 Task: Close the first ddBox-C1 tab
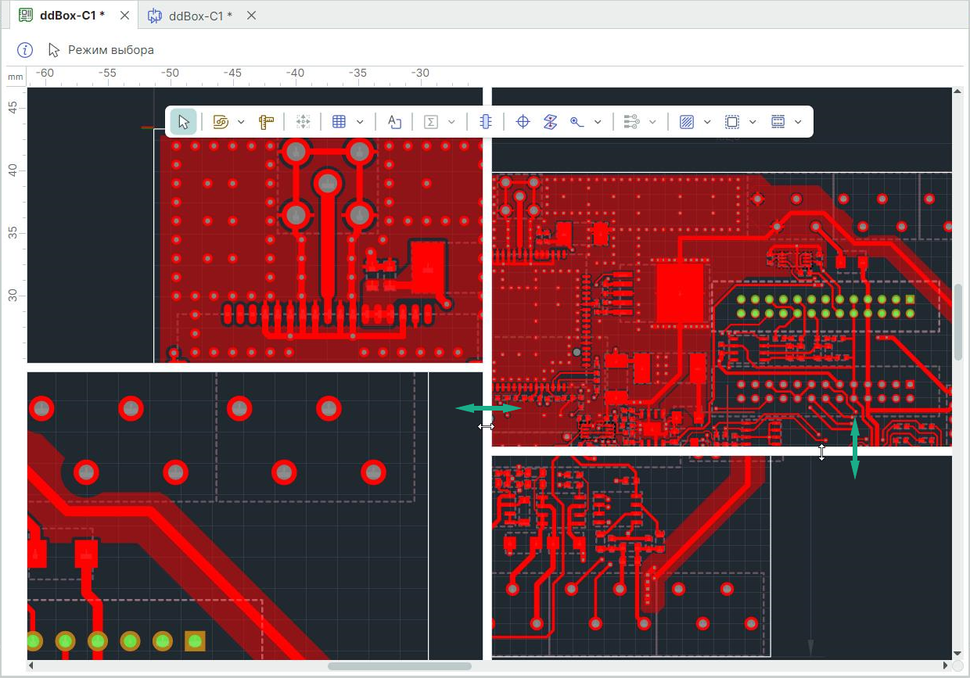pos(124,16)
